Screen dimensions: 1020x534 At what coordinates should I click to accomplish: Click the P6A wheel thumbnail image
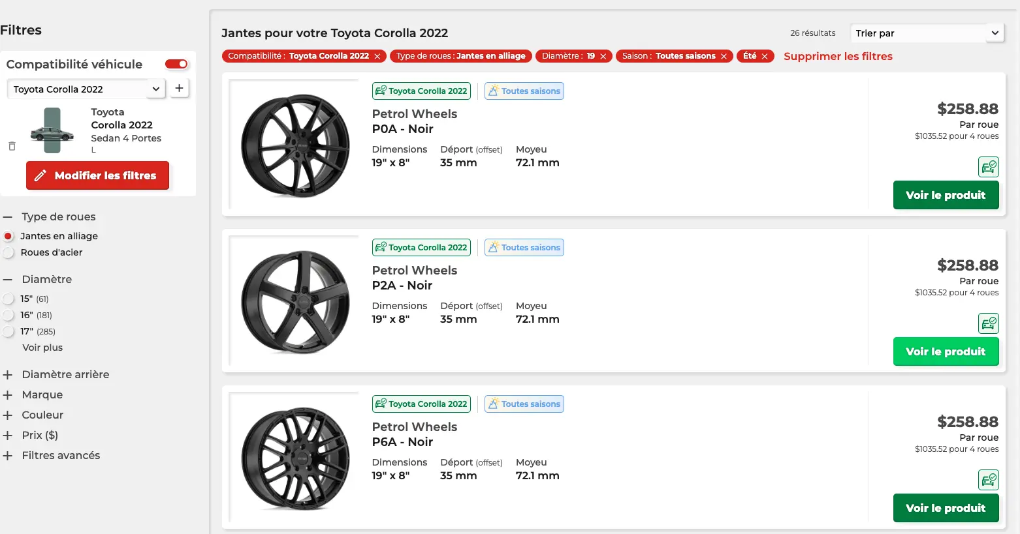click(x=295, y=458)
